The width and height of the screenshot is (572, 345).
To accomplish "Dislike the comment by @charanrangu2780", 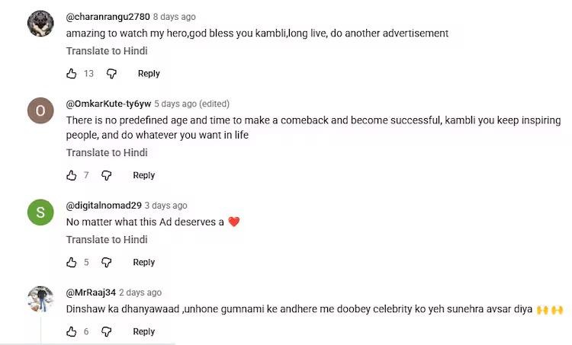I will 111,74.
